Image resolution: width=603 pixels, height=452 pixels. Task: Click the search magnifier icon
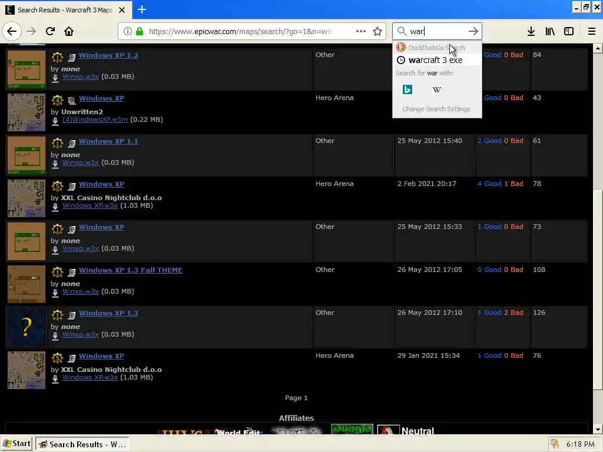(x=402, y=31)
